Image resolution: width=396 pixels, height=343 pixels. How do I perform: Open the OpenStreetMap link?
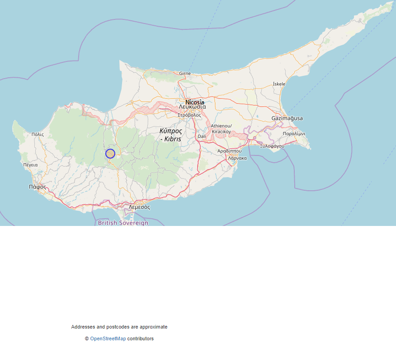pos(108,338)
